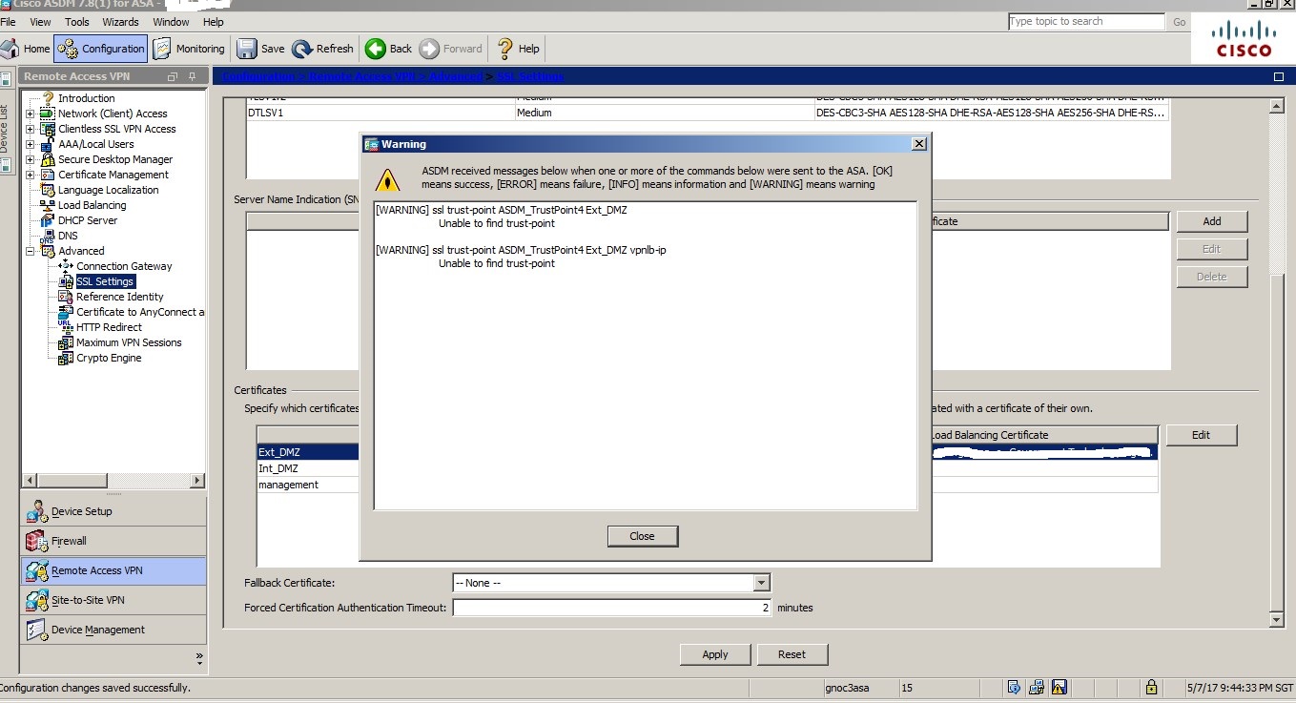Viewport: 1296px width, 703px height.
Task: Select the Configuration toolbar button
Action: [101, 49]
